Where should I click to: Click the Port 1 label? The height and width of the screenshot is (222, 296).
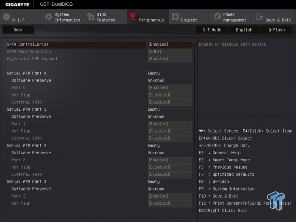(x=19, y=124)
